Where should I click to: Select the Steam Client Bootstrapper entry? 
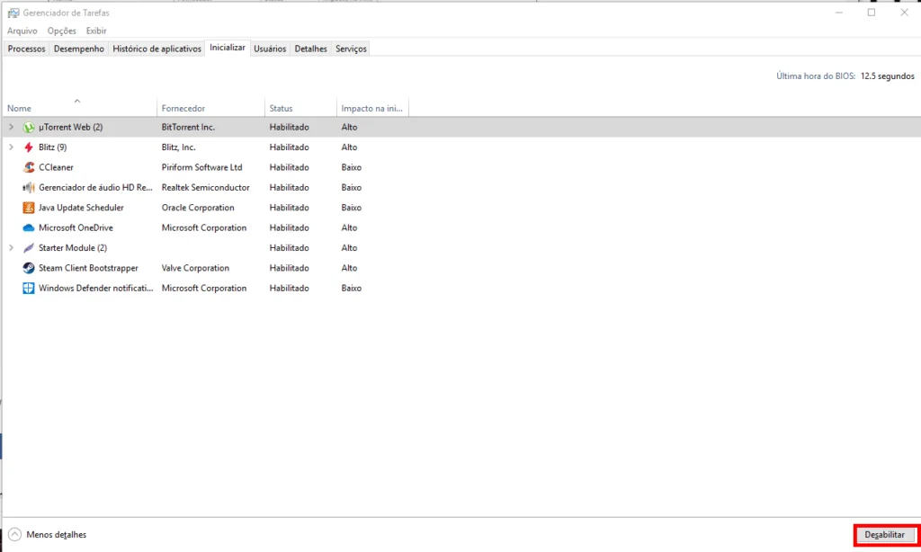88,268
